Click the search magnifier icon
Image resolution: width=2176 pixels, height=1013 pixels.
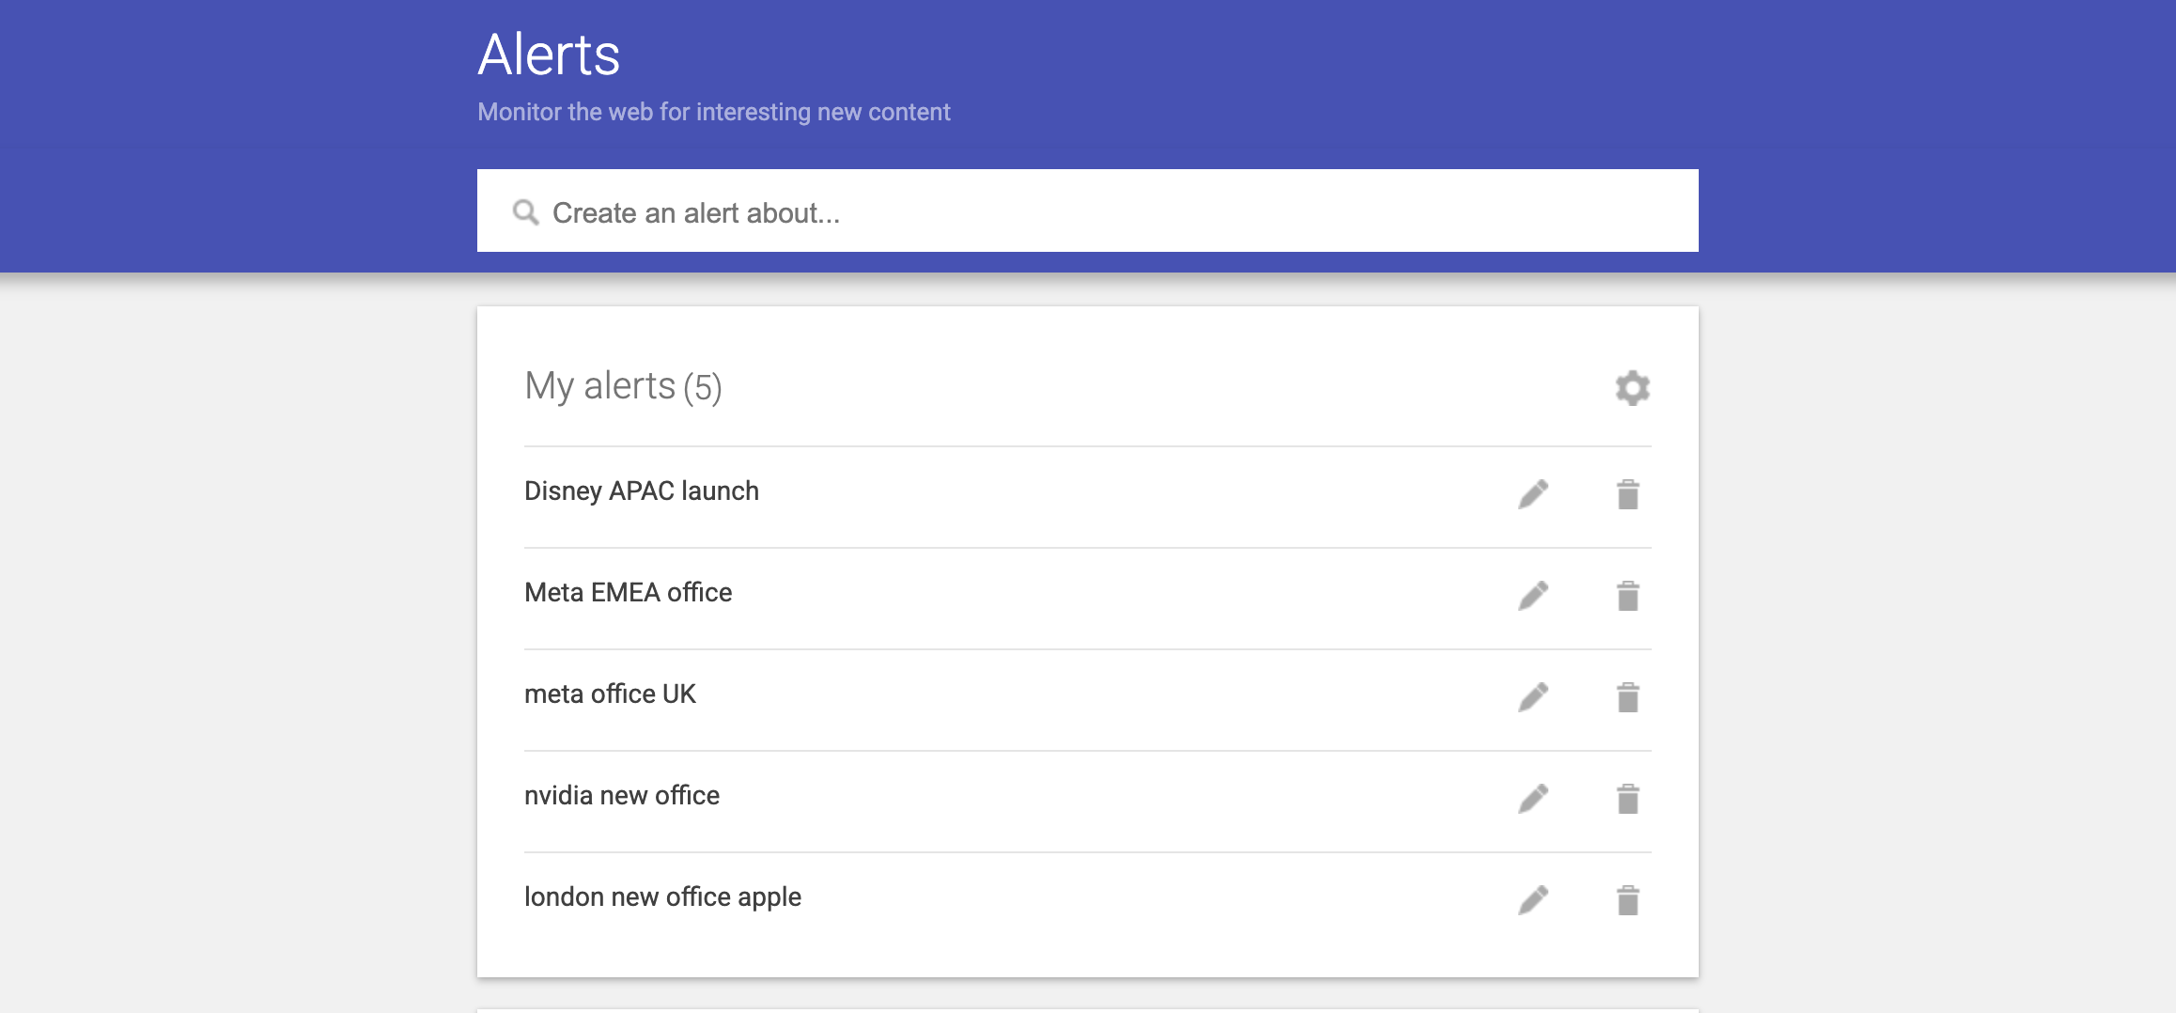pos(526,211)
